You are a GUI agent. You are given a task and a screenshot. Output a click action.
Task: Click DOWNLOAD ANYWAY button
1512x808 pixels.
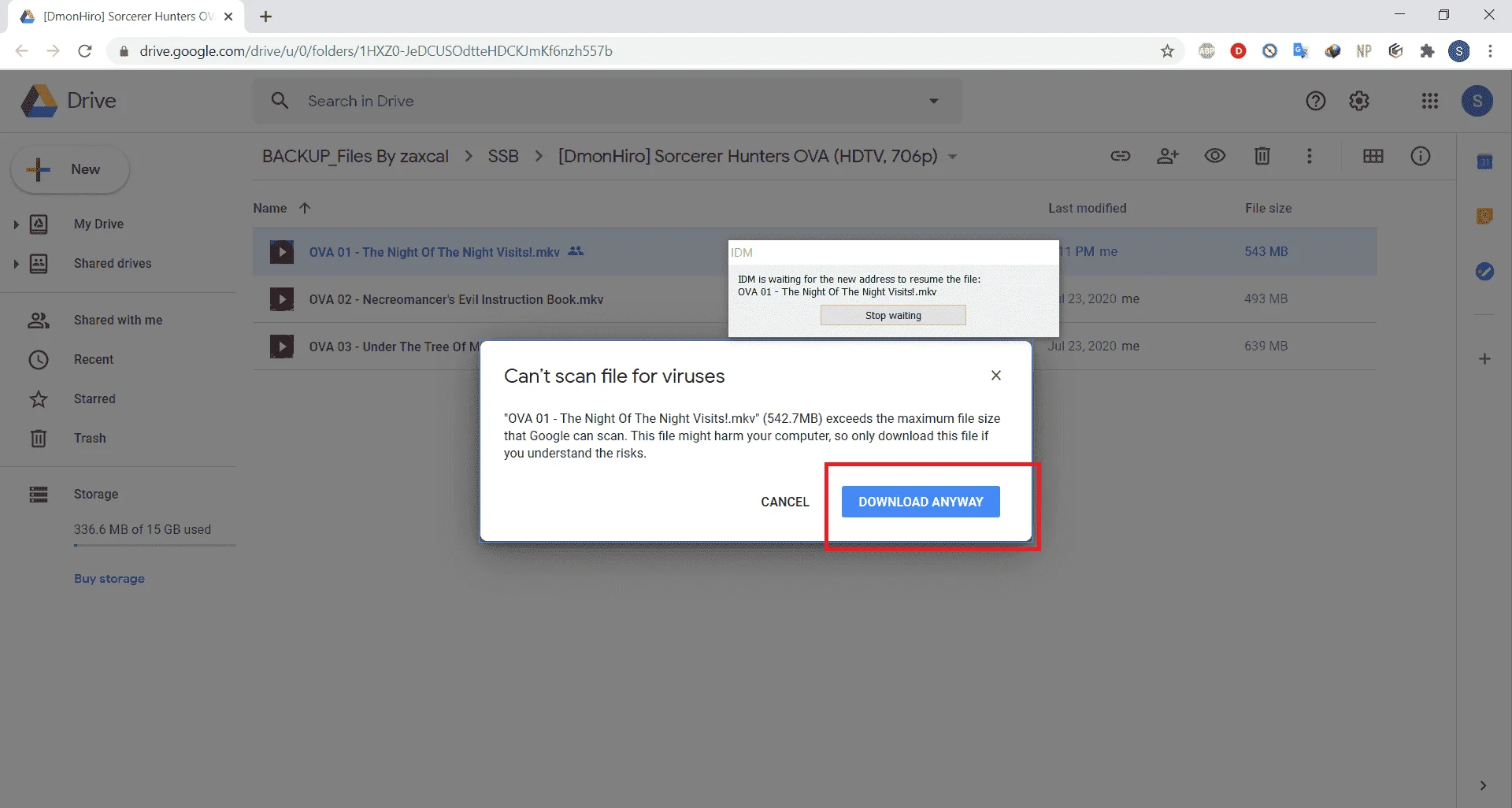[x=921, y=502]
